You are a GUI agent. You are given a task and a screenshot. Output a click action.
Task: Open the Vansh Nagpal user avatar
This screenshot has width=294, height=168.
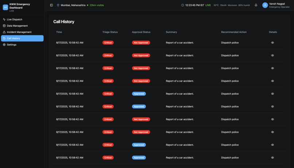pyautogui.click(x=265, y=5)
